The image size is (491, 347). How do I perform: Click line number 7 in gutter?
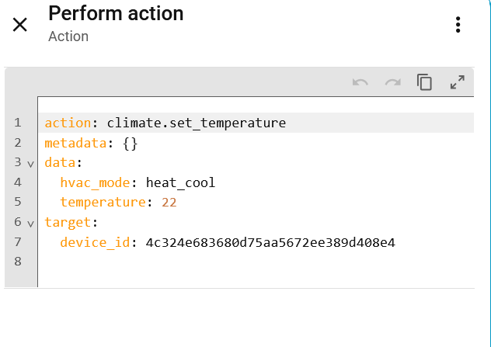(17, 243)
